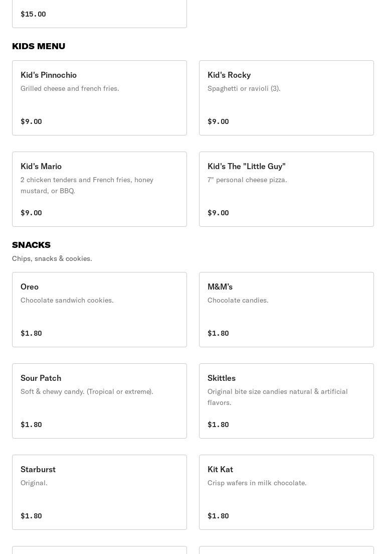Image resolution: width=386 pixels, height=554 pixels.
Task: Open the Sour Patch candy item
Action: (x=99, y=401)
